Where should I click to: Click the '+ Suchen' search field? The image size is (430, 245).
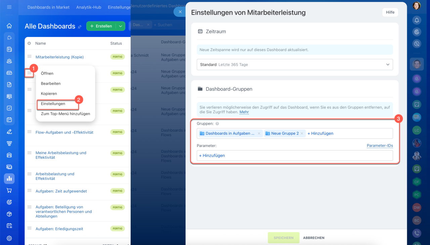coord(163,25)
